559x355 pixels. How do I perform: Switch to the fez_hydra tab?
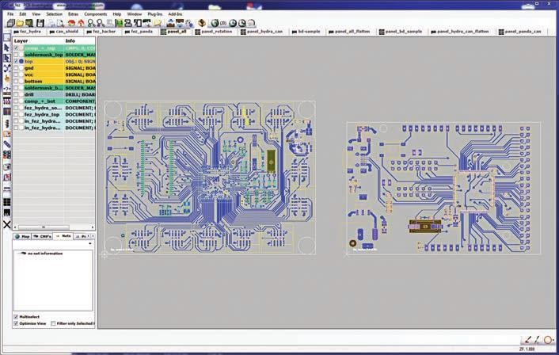tap(29, 32)
